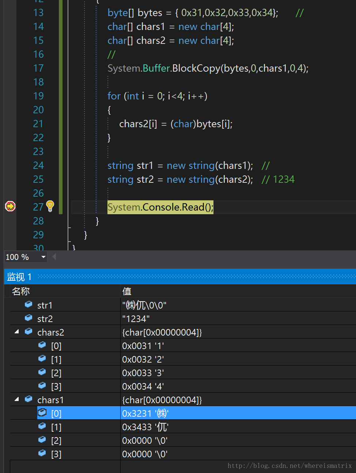Click the chars1 [3] value 0x0000 '\0'

(x=145, y=454)
